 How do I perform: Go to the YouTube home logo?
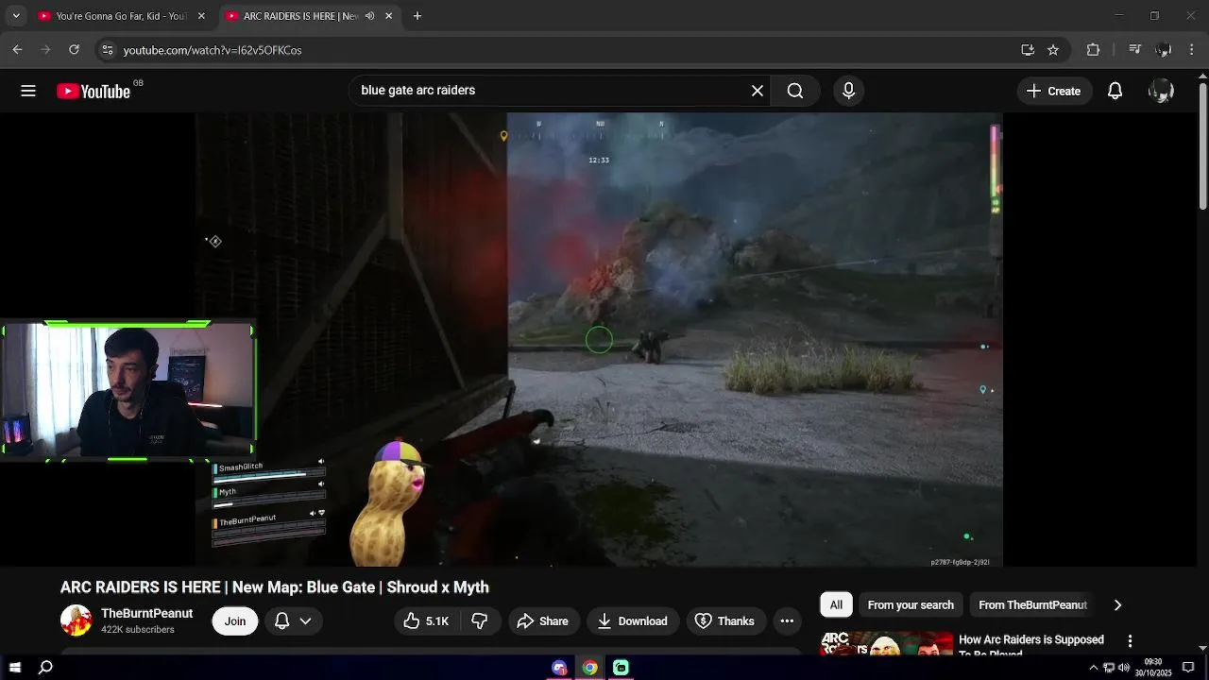point(93,91)
